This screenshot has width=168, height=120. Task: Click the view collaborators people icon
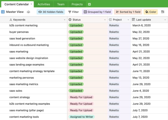pyautogui.click(x=29, y=12)
